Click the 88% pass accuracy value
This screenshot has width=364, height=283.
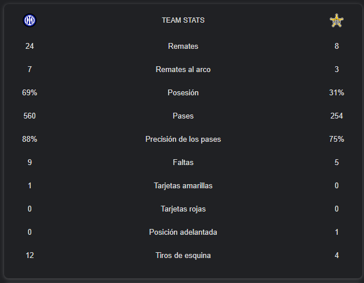(30, 139)
